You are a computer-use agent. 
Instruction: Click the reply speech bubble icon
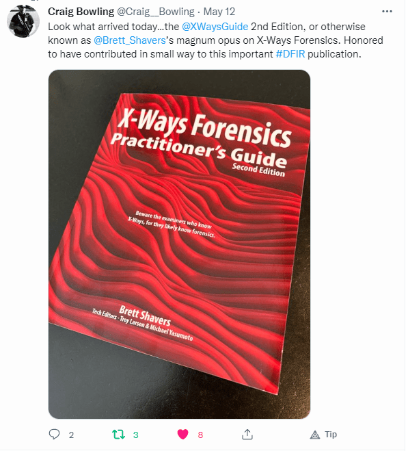(x=54, y=434)
